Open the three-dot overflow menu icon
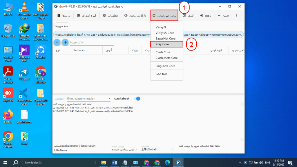The image size is (297, 167). pos(237,16)
